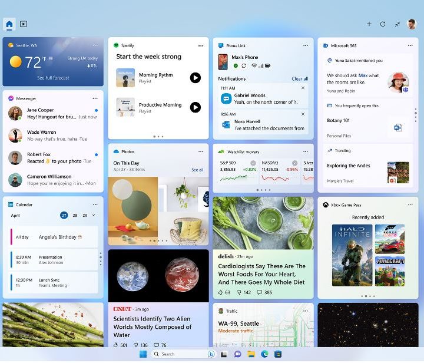
Task: Open the Home tab in widgets board
Action: (9, 24)
